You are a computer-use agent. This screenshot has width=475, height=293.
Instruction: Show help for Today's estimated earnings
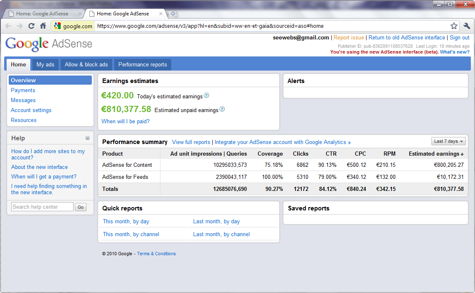coord(206,95)
